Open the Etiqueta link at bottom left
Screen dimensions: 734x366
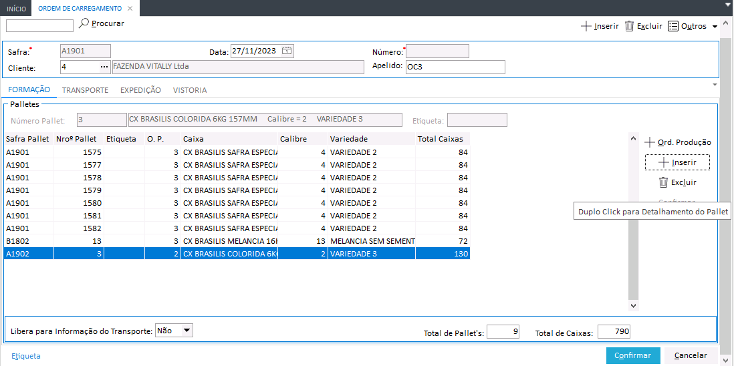(26, 356)
